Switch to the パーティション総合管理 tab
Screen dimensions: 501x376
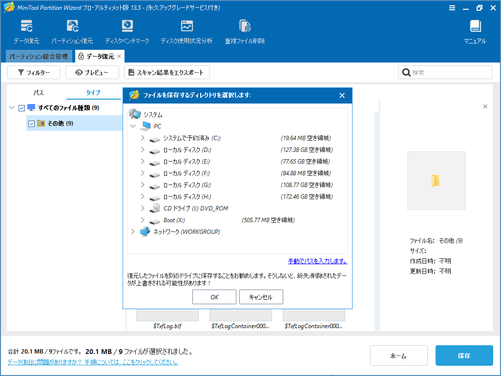(39, 56)
